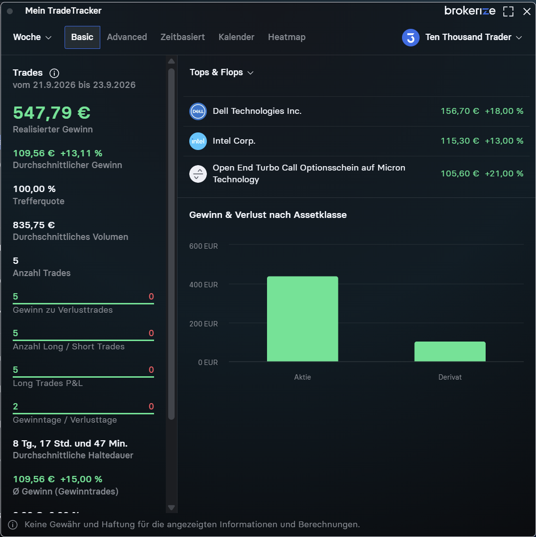Viewport: 536px width, 537px height.
Task: Click the Gewinn & Verlust nach Assetklasse heading
Action: 268,215
